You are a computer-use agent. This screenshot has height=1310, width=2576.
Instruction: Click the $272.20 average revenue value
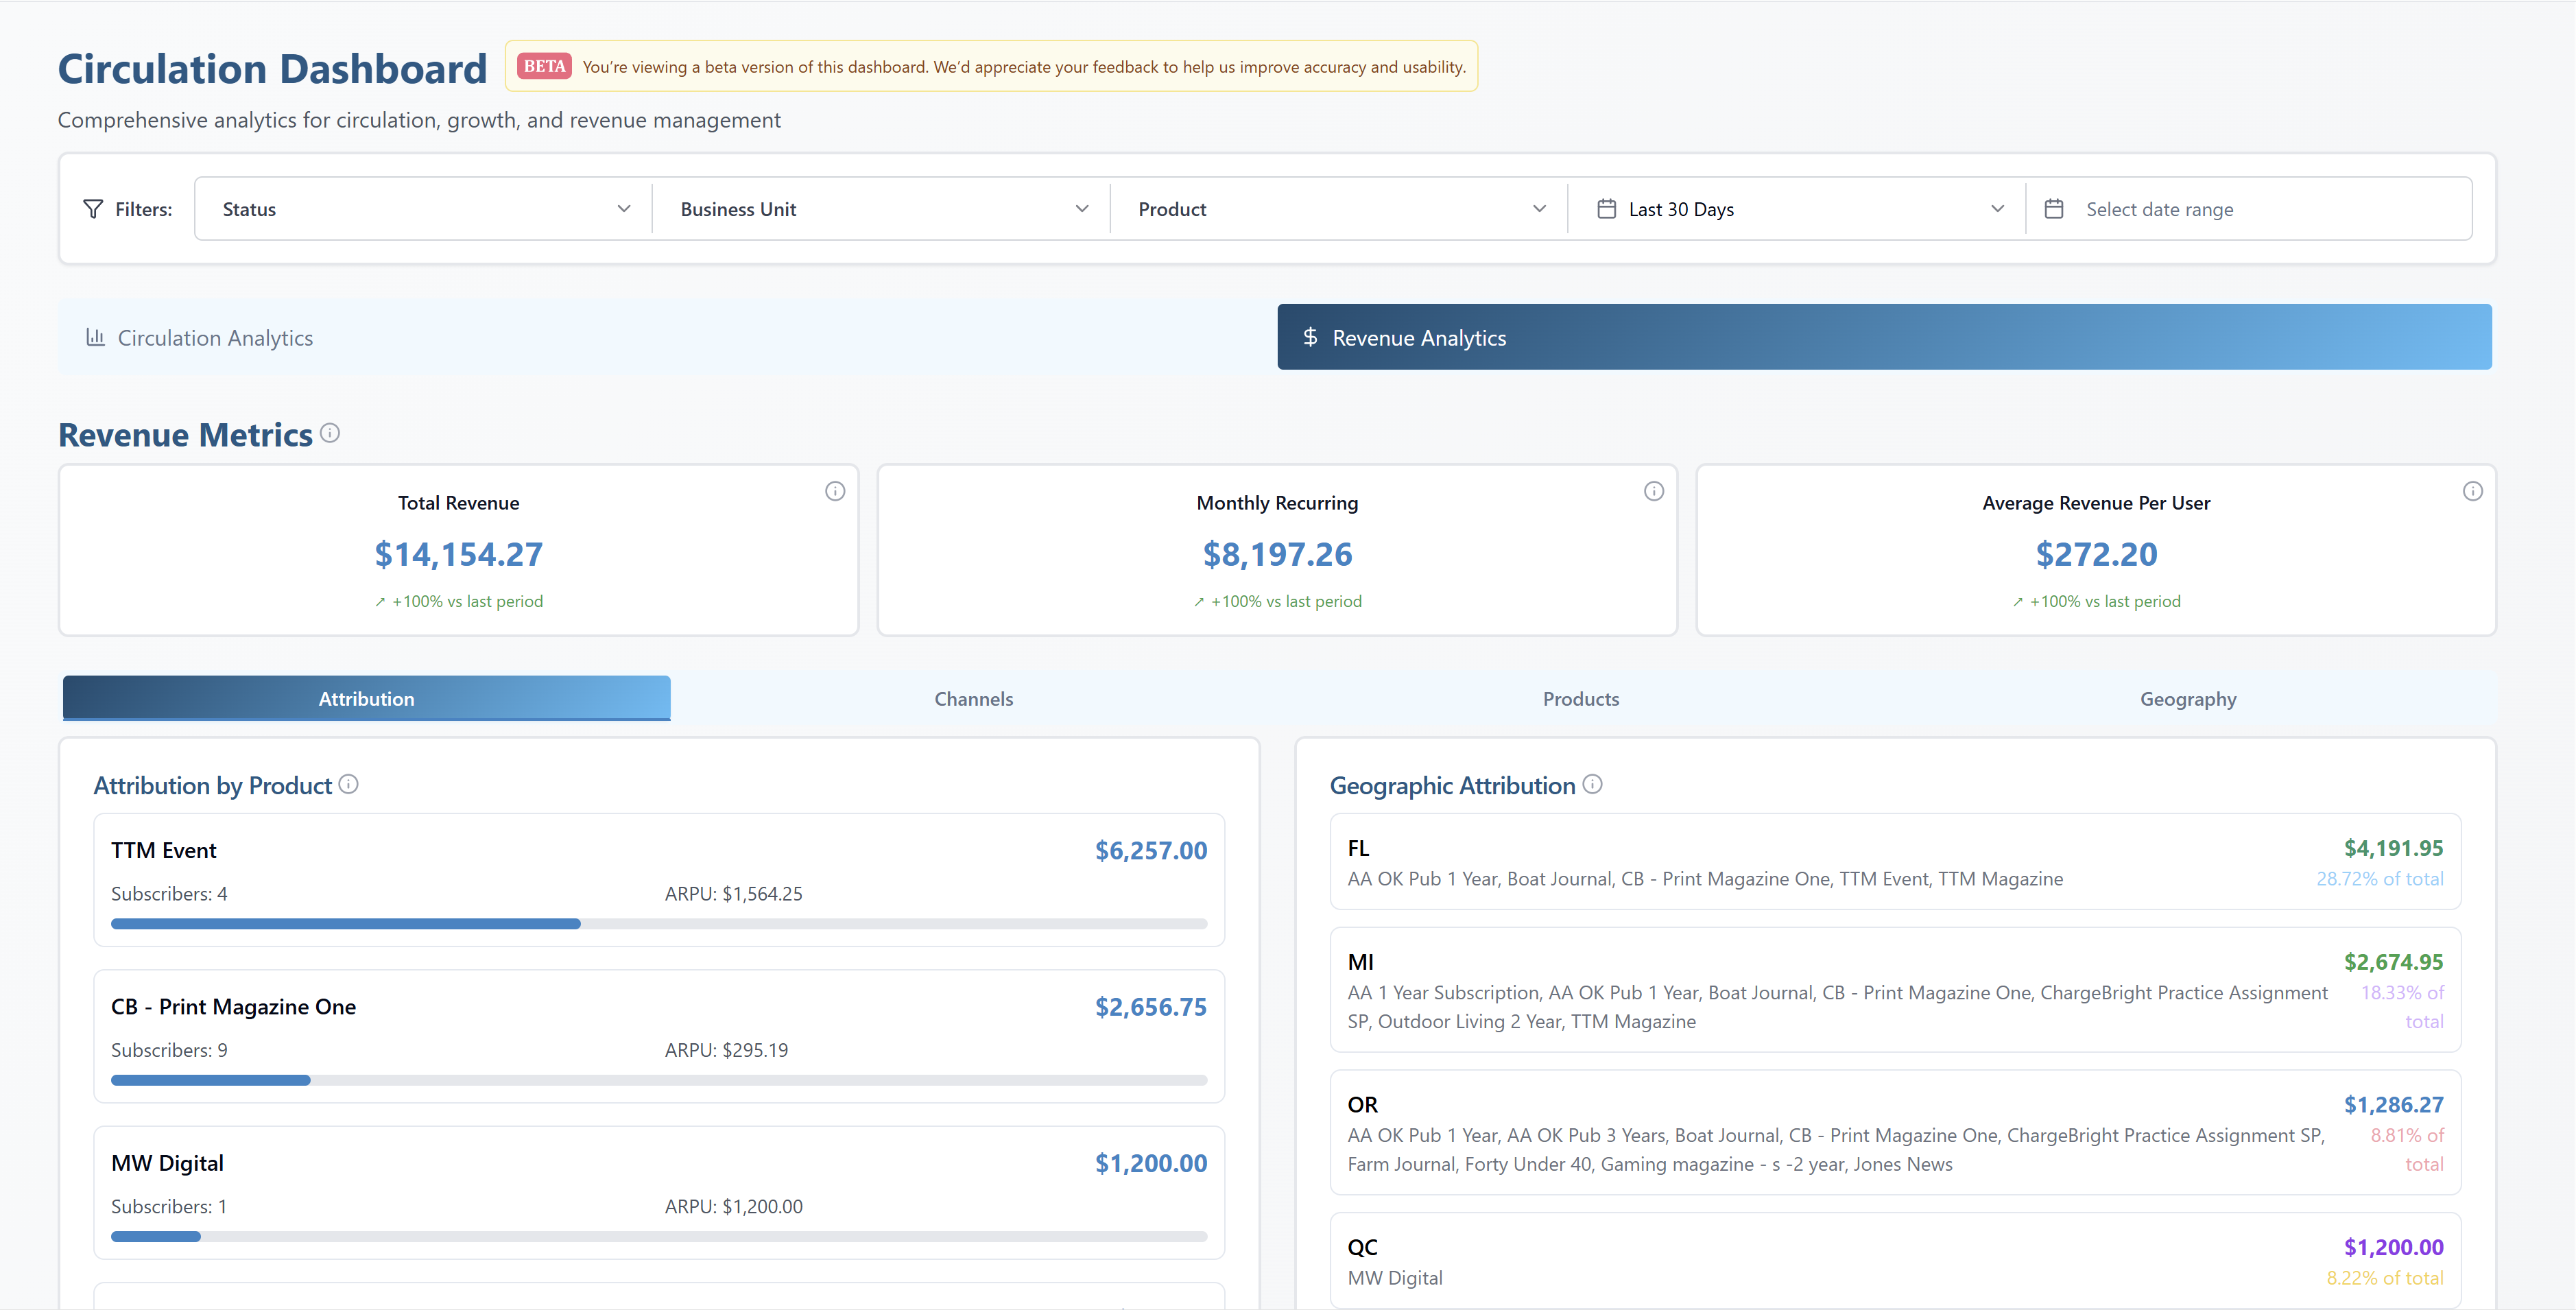(2097, 554)
